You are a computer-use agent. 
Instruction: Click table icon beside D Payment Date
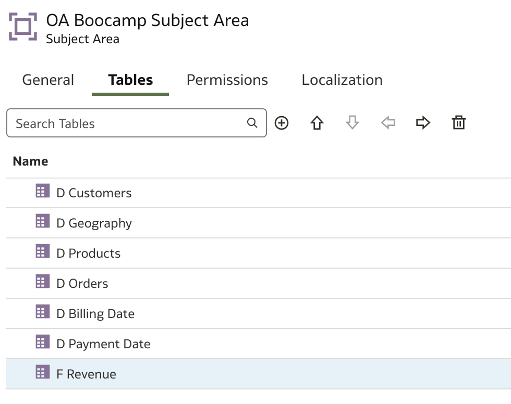click(43, 342)
